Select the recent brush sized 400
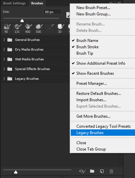 coord(28,28)
